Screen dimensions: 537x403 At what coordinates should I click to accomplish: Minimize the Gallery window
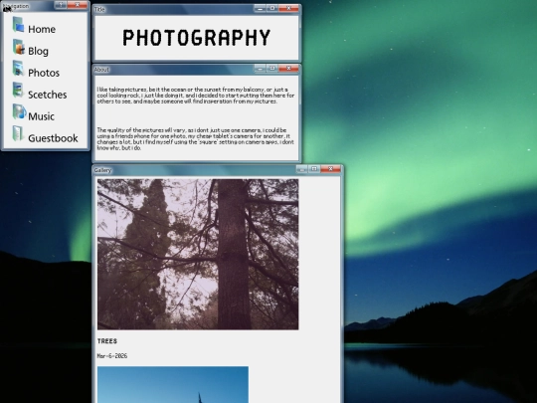coord(301,169)
